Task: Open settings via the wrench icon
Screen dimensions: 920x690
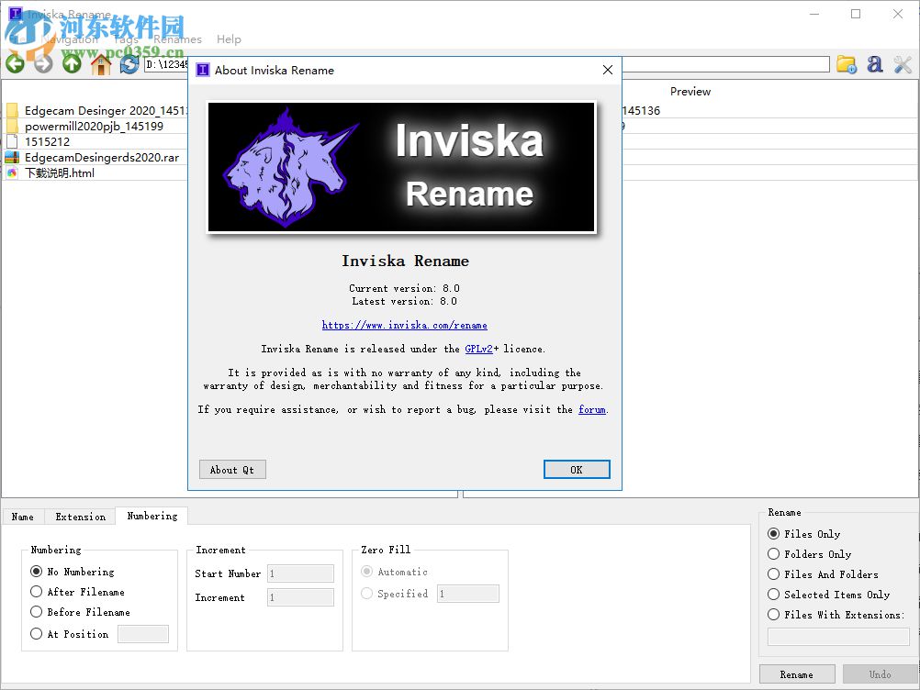Action: click(x=901, y=64)
